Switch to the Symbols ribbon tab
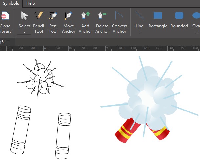Image resolution: width=200 pixels, height=161 pixels. [11, 3]
